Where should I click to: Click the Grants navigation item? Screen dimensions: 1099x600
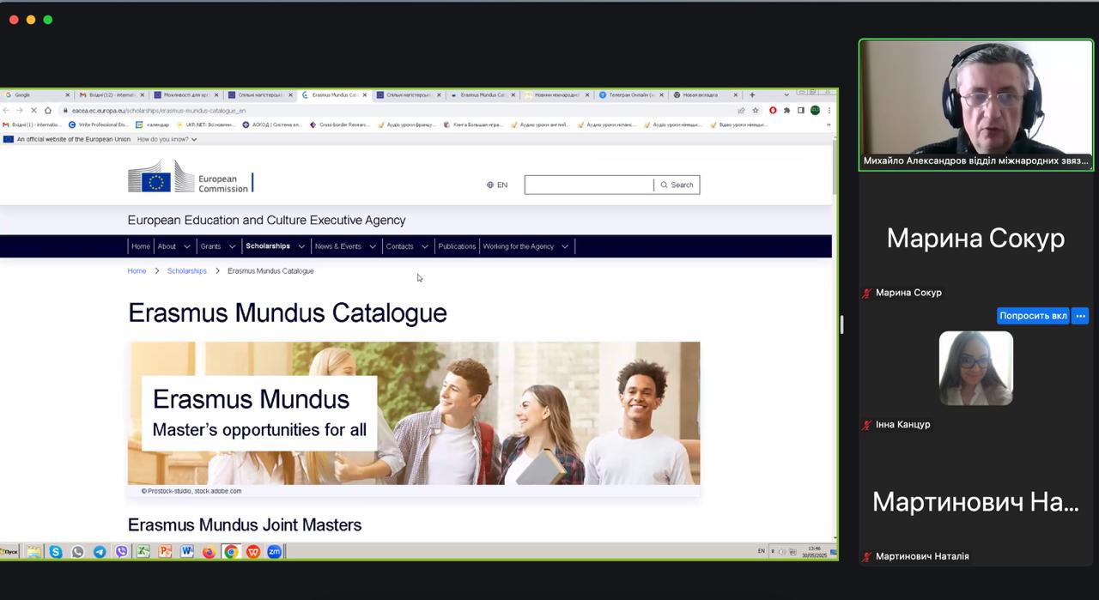click(210, 246)
